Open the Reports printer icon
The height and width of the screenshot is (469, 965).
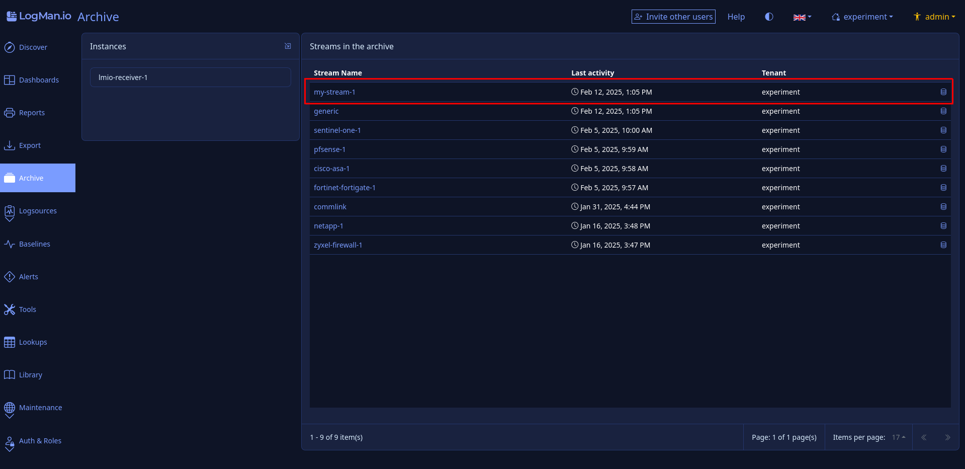pos(10,113)
